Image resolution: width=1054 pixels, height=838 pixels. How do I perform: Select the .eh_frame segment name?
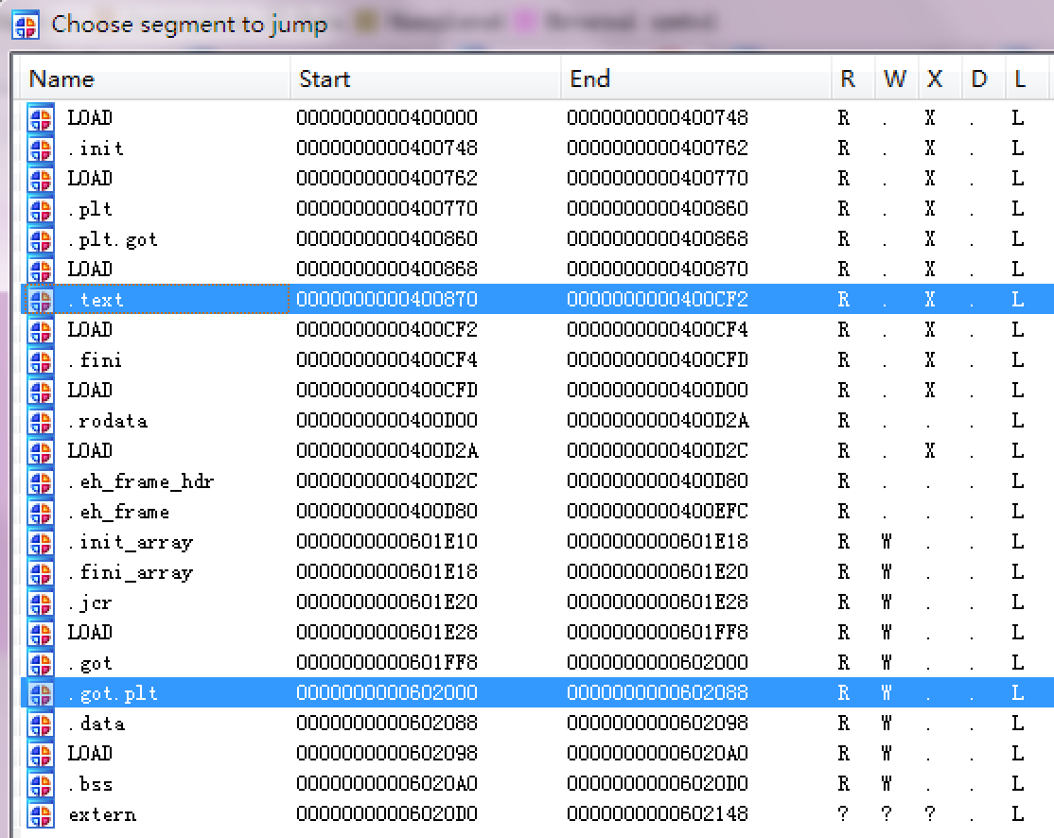(x=118, y=512)
